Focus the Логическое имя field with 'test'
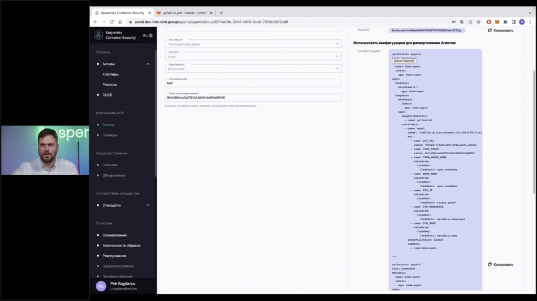Image resolution: width=537 pixels, height=301 pixels. tap(253, 82)
